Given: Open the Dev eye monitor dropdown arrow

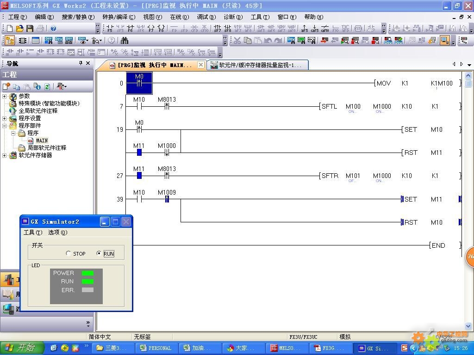Looking at the screenshot, I should 87,40.
